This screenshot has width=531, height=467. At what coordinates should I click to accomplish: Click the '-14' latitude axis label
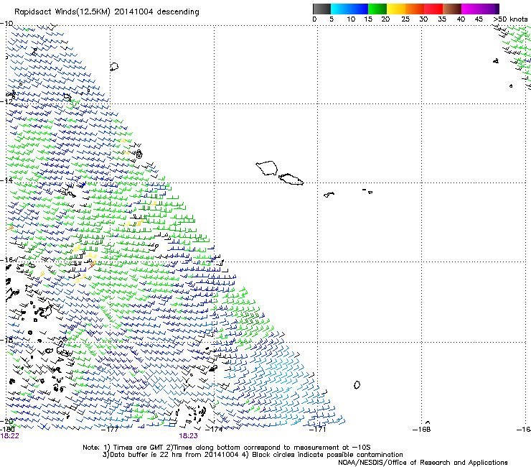(6, 180)
